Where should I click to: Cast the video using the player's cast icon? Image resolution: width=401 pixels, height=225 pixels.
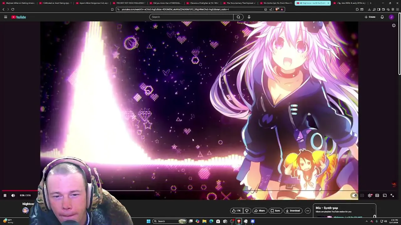[385, 195]
